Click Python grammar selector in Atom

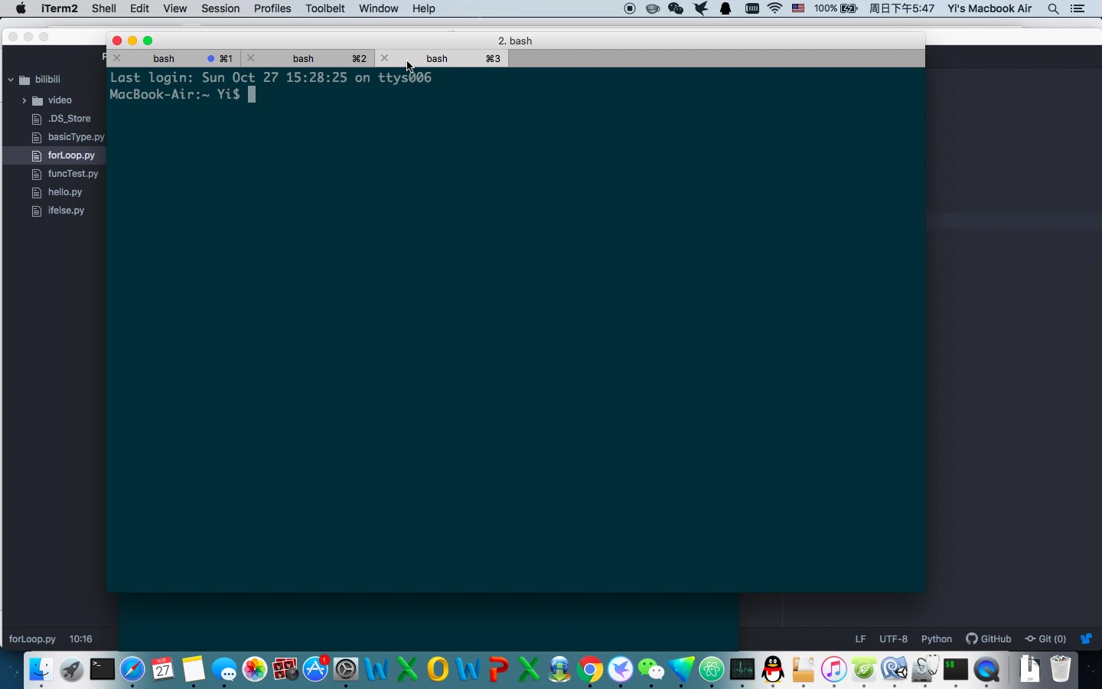937,638
